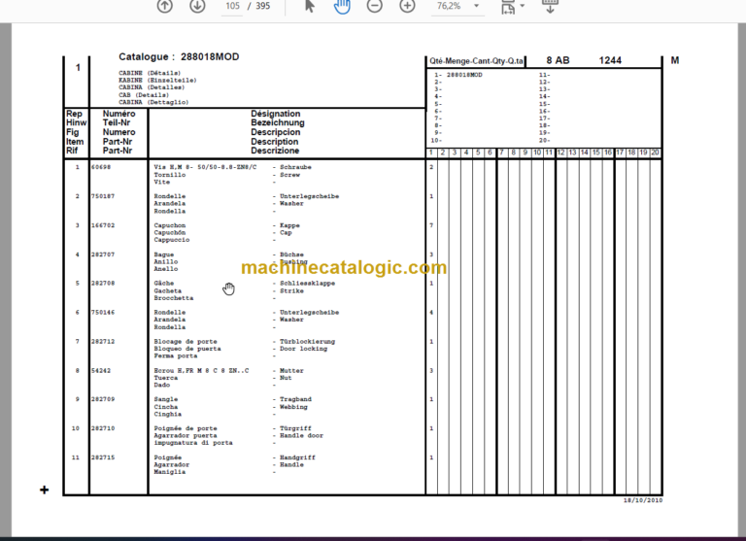Click the 'CAB (Details)' title line
Screen dimensions: 746x541
tap(144, 95)
